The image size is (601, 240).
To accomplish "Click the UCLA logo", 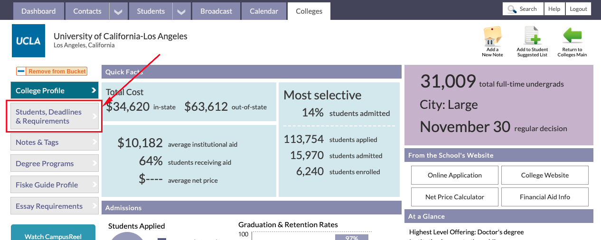I will click(x=28, y=41).
